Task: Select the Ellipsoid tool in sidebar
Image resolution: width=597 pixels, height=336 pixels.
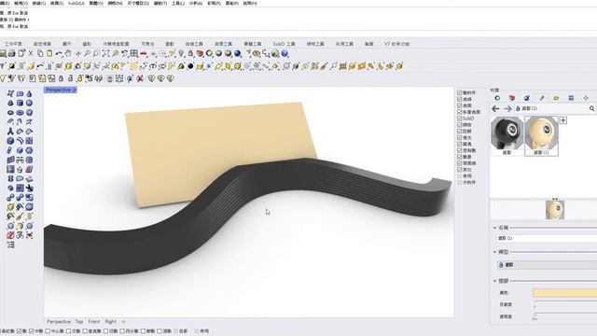Action: coord(10,112)
